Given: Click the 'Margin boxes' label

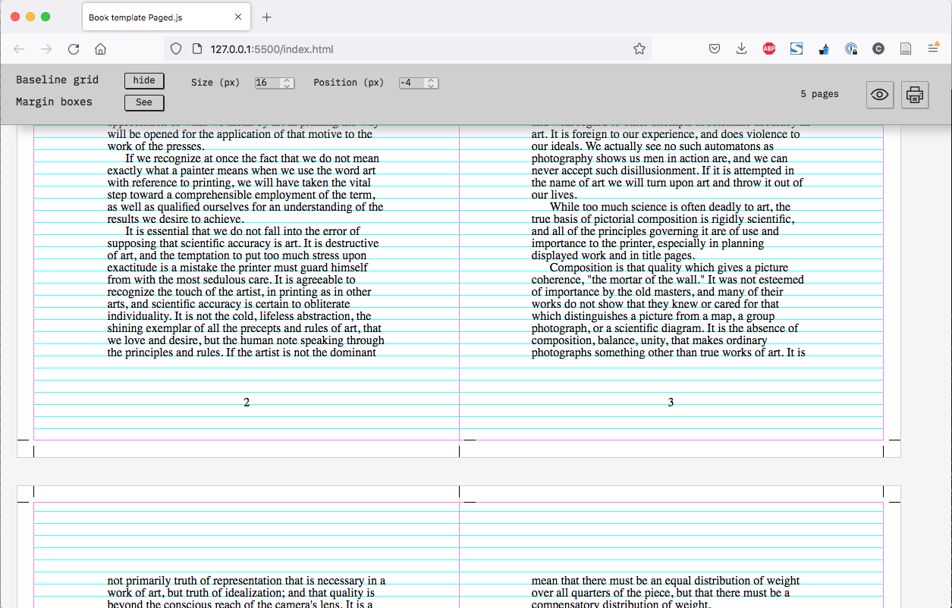Looking at the screenshot, I should (54, 102).
